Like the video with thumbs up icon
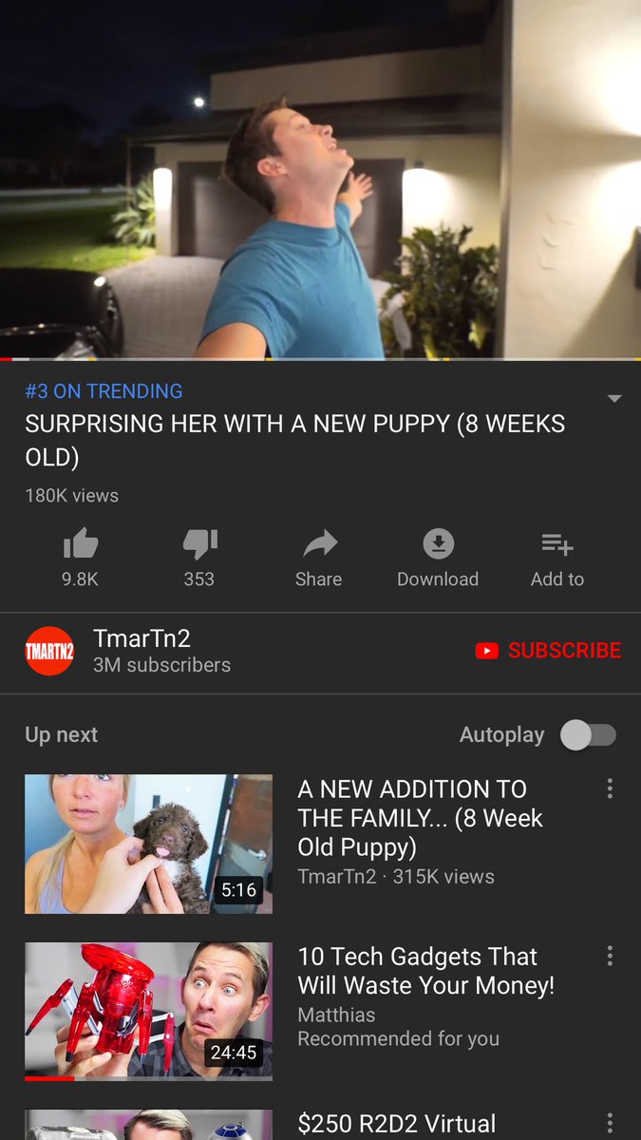Viewport: 641px width, 1140px height. tap(81, 544)
